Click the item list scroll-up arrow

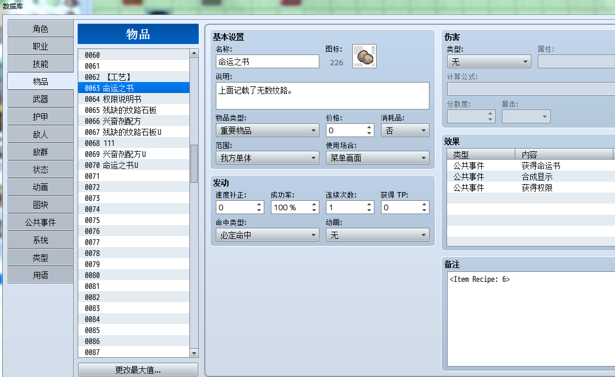click(194, 53)
